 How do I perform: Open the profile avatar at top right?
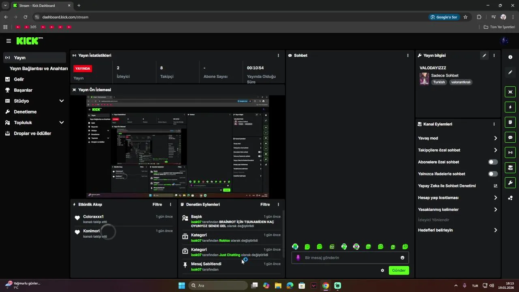pos(505,41)
